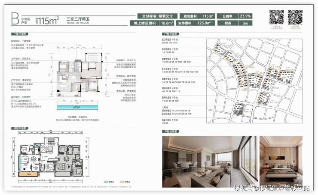Click the 地上赠送面积 badge
This screenshot has width=318, height=195.
145,23
